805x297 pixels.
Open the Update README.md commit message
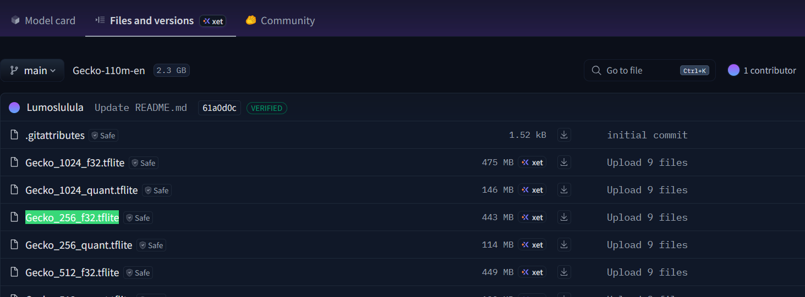click(x=141, y=108)
